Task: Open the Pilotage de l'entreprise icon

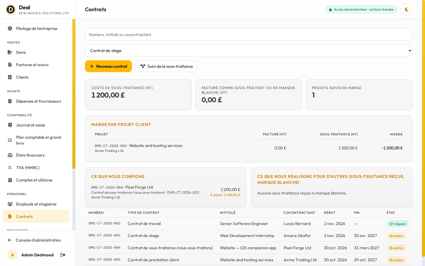Action: point(10,28)
